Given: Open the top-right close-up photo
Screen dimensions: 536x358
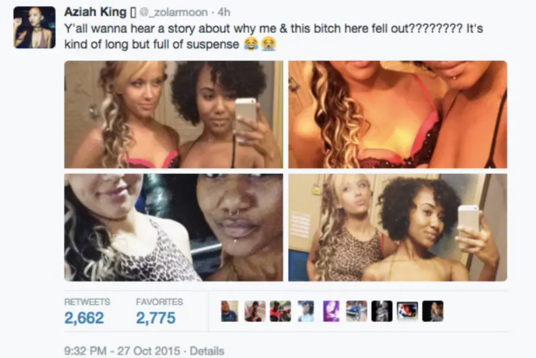Looking at the screenshot, I should point(398,114).
